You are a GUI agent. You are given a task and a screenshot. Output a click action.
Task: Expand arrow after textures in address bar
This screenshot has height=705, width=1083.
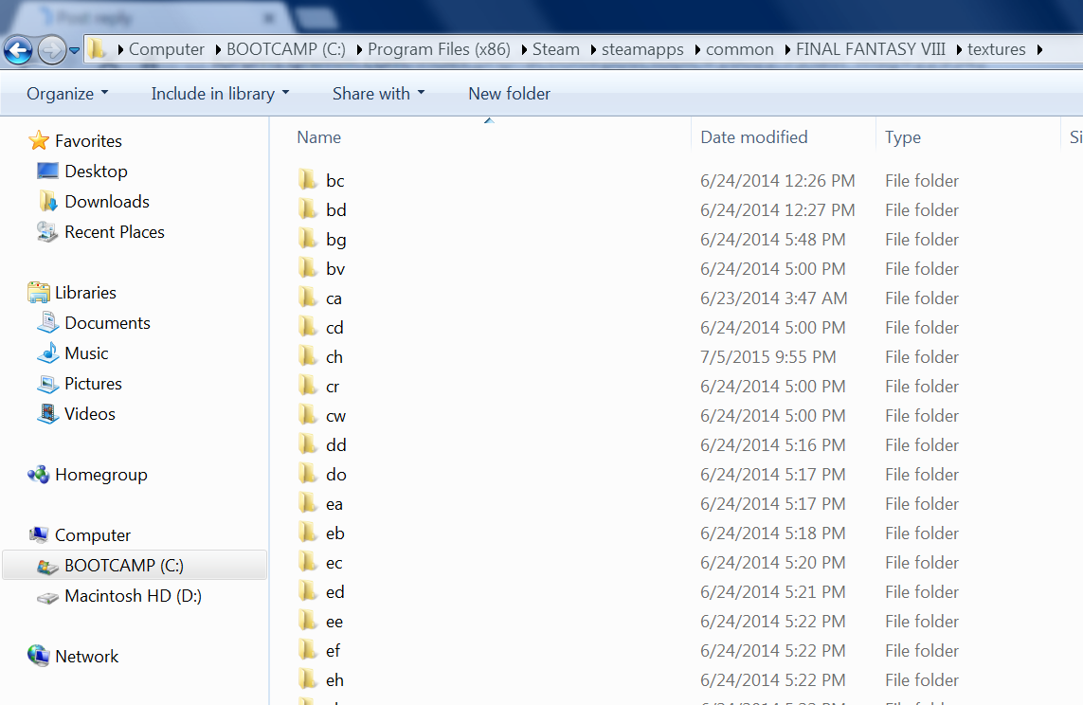(x=1038, y=49)
